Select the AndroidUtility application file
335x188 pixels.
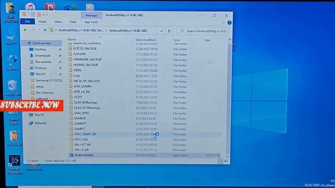144,155
